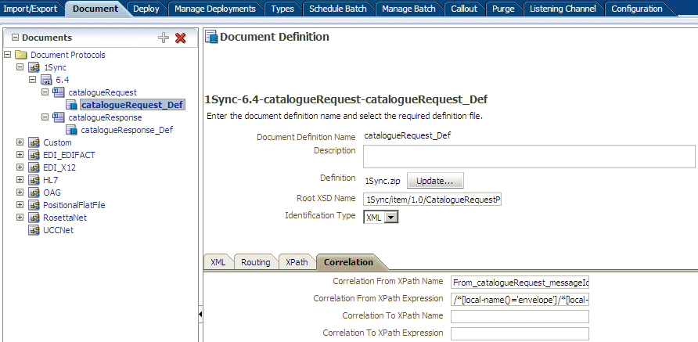698x342 pixels.
Task: Collapse the Documents panel header
Action: (15, 38)
